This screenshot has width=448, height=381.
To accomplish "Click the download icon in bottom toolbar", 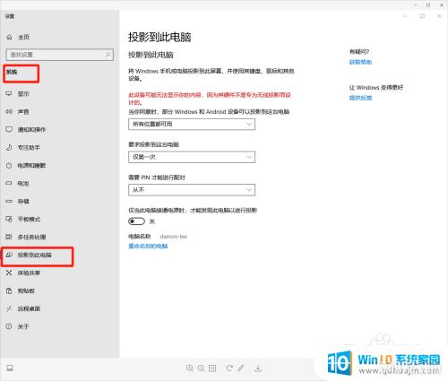I will tap(258, 368).
